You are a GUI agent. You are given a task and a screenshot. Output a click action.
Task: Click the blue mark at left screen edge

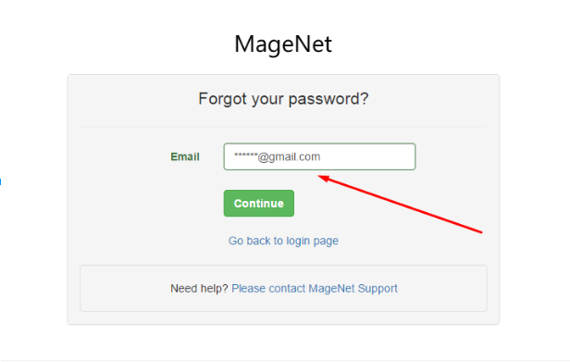click(x=0, y=181)
